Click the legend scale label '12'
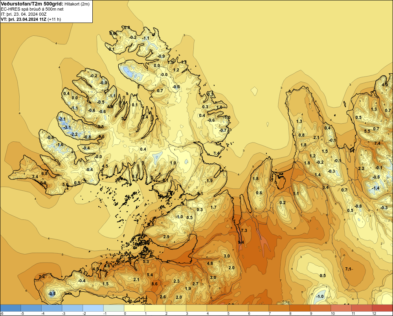This screenshot has width=393, height=316. 374,314
